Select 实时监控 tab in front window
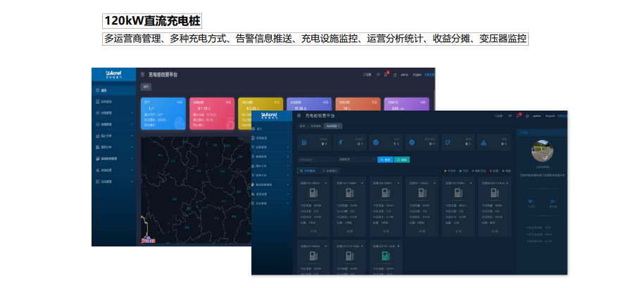The image size is (626, 288). [315, 126]
